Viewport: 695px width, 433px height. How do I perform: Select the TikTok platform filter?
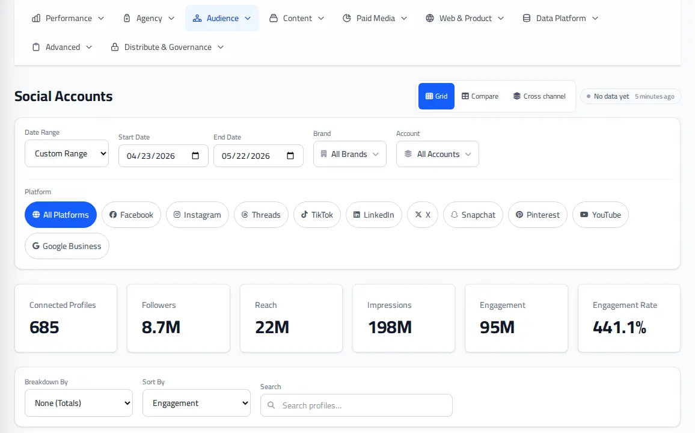(317, 215)
